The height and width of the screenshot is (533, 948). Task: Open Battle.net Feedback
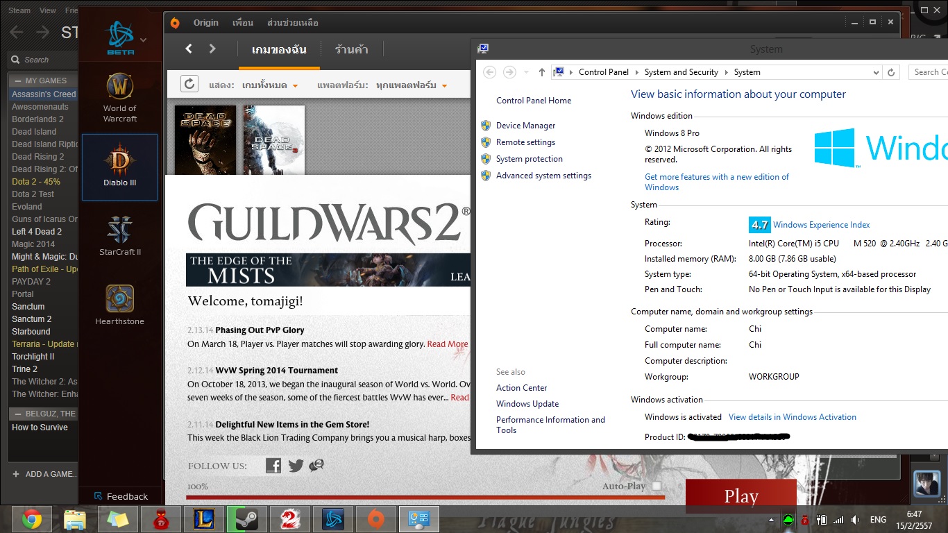pyautogui.click(x=120, y=496)
